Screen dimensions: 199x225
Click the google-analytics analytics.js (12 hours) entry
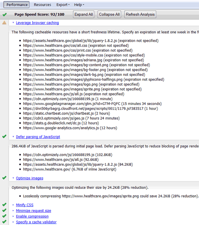(70, 128)
